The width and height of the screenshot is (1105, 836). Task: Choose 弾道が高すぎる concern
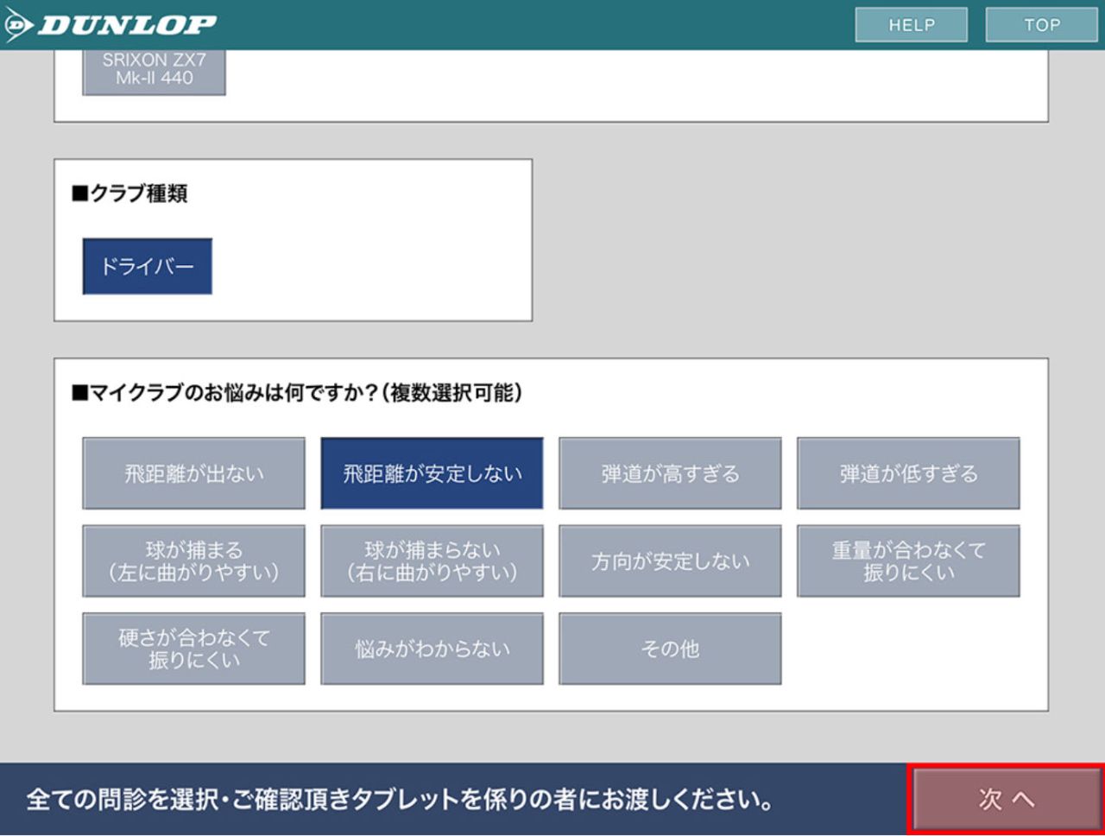click(x=670, y=473)
